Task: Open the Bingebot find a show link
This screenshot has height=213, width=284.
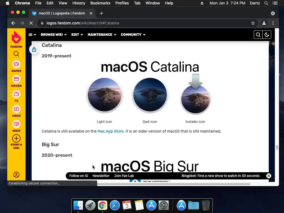Action: (220, 176)
